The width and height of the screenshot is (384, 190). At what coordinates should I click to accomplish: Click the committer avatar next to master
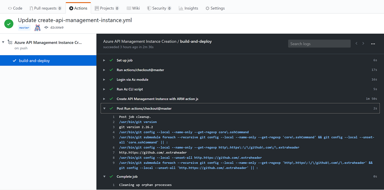[x=37, y=28]
